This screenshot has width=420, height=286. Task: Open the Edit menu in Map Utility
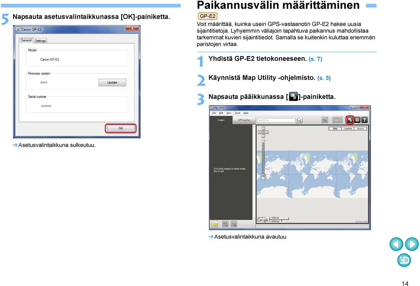click(221, 113)
